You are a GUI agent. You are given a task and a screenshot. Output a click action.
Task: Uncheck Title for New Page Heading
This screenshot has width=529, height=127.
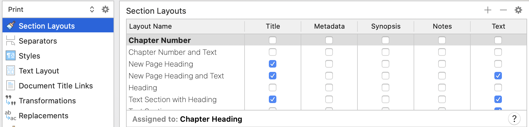(x=273, y=64)
